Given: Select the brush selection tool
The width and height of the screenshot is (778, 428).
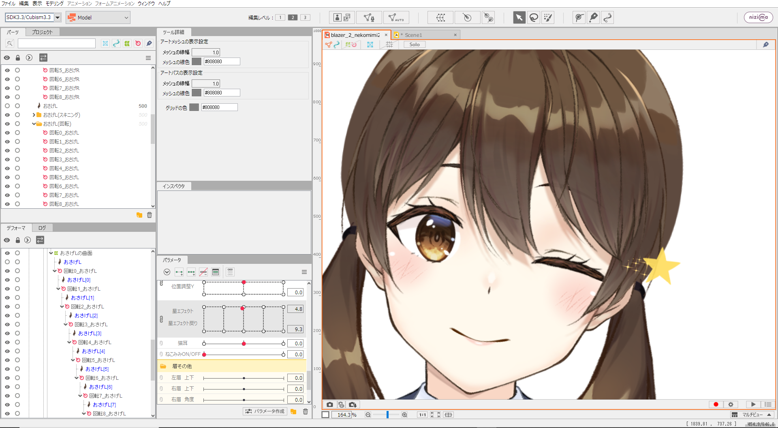Looking at the screenshot, I should pos(548,17).
